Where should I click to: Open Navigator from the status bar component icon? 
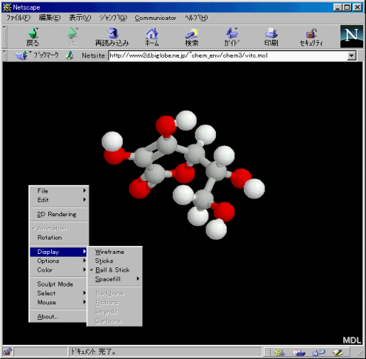pos(280,353)
